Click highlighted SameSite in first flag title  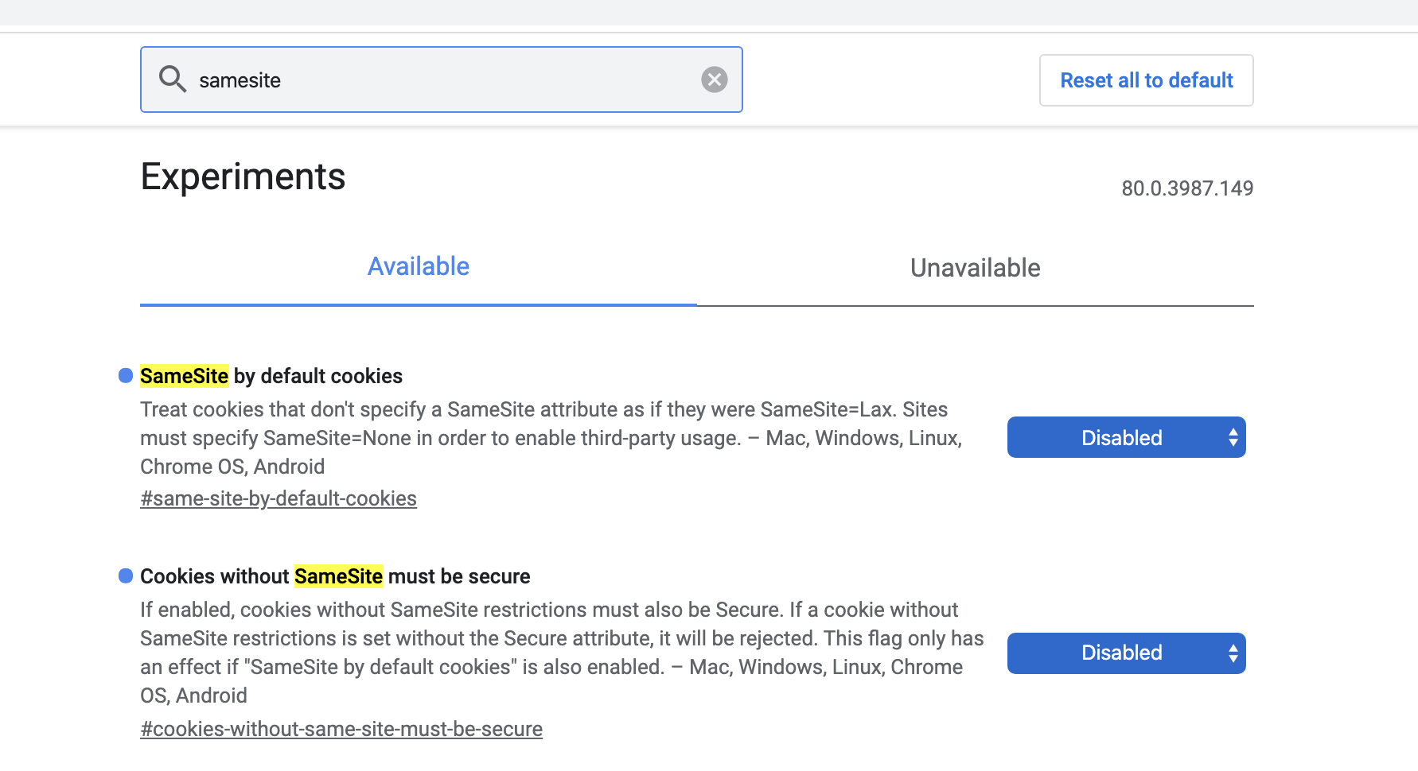click(x=184, y=376)
